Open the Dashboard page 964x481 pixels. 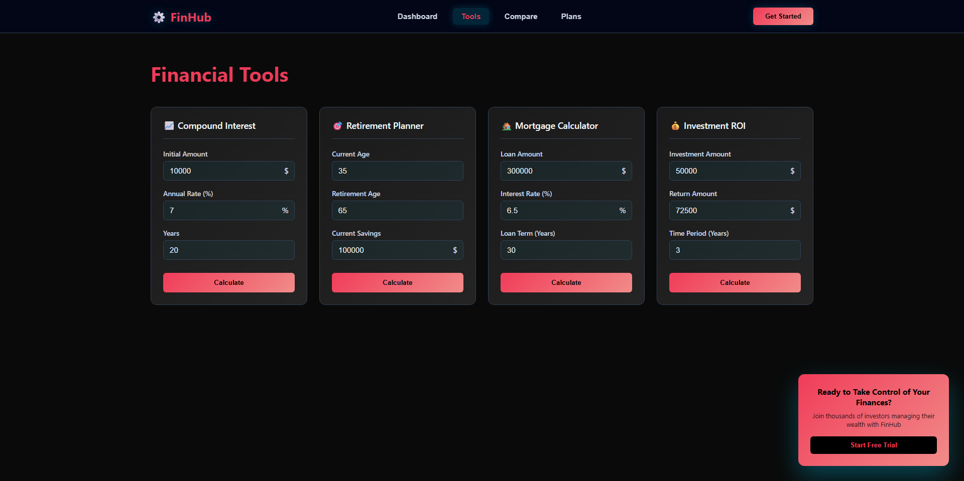pos(417,16)
